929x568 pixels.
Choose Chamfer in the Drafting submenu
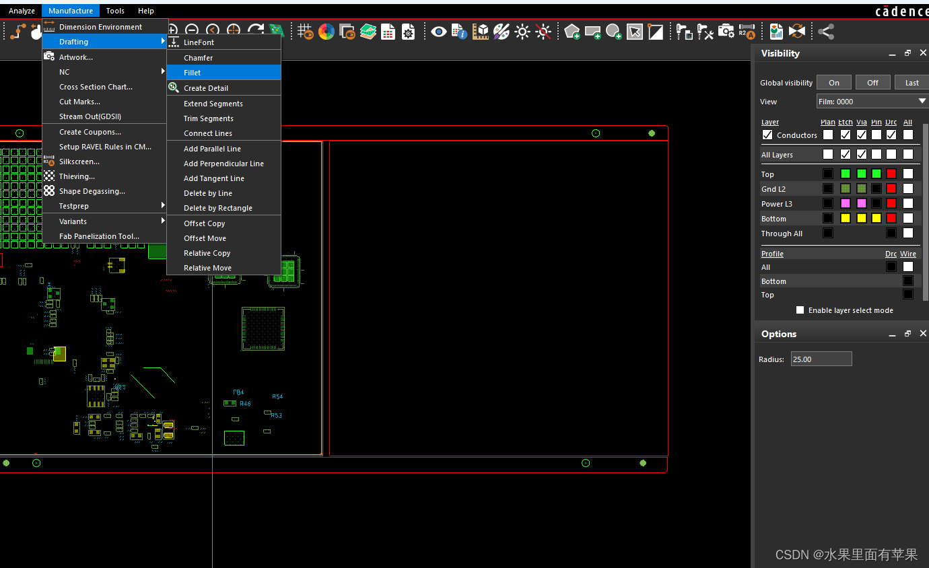tap(198, 58)
